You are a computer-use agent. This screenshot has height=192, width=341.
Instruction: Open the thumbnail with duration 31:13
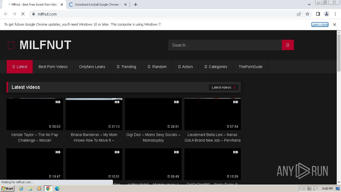coord(94,114)
